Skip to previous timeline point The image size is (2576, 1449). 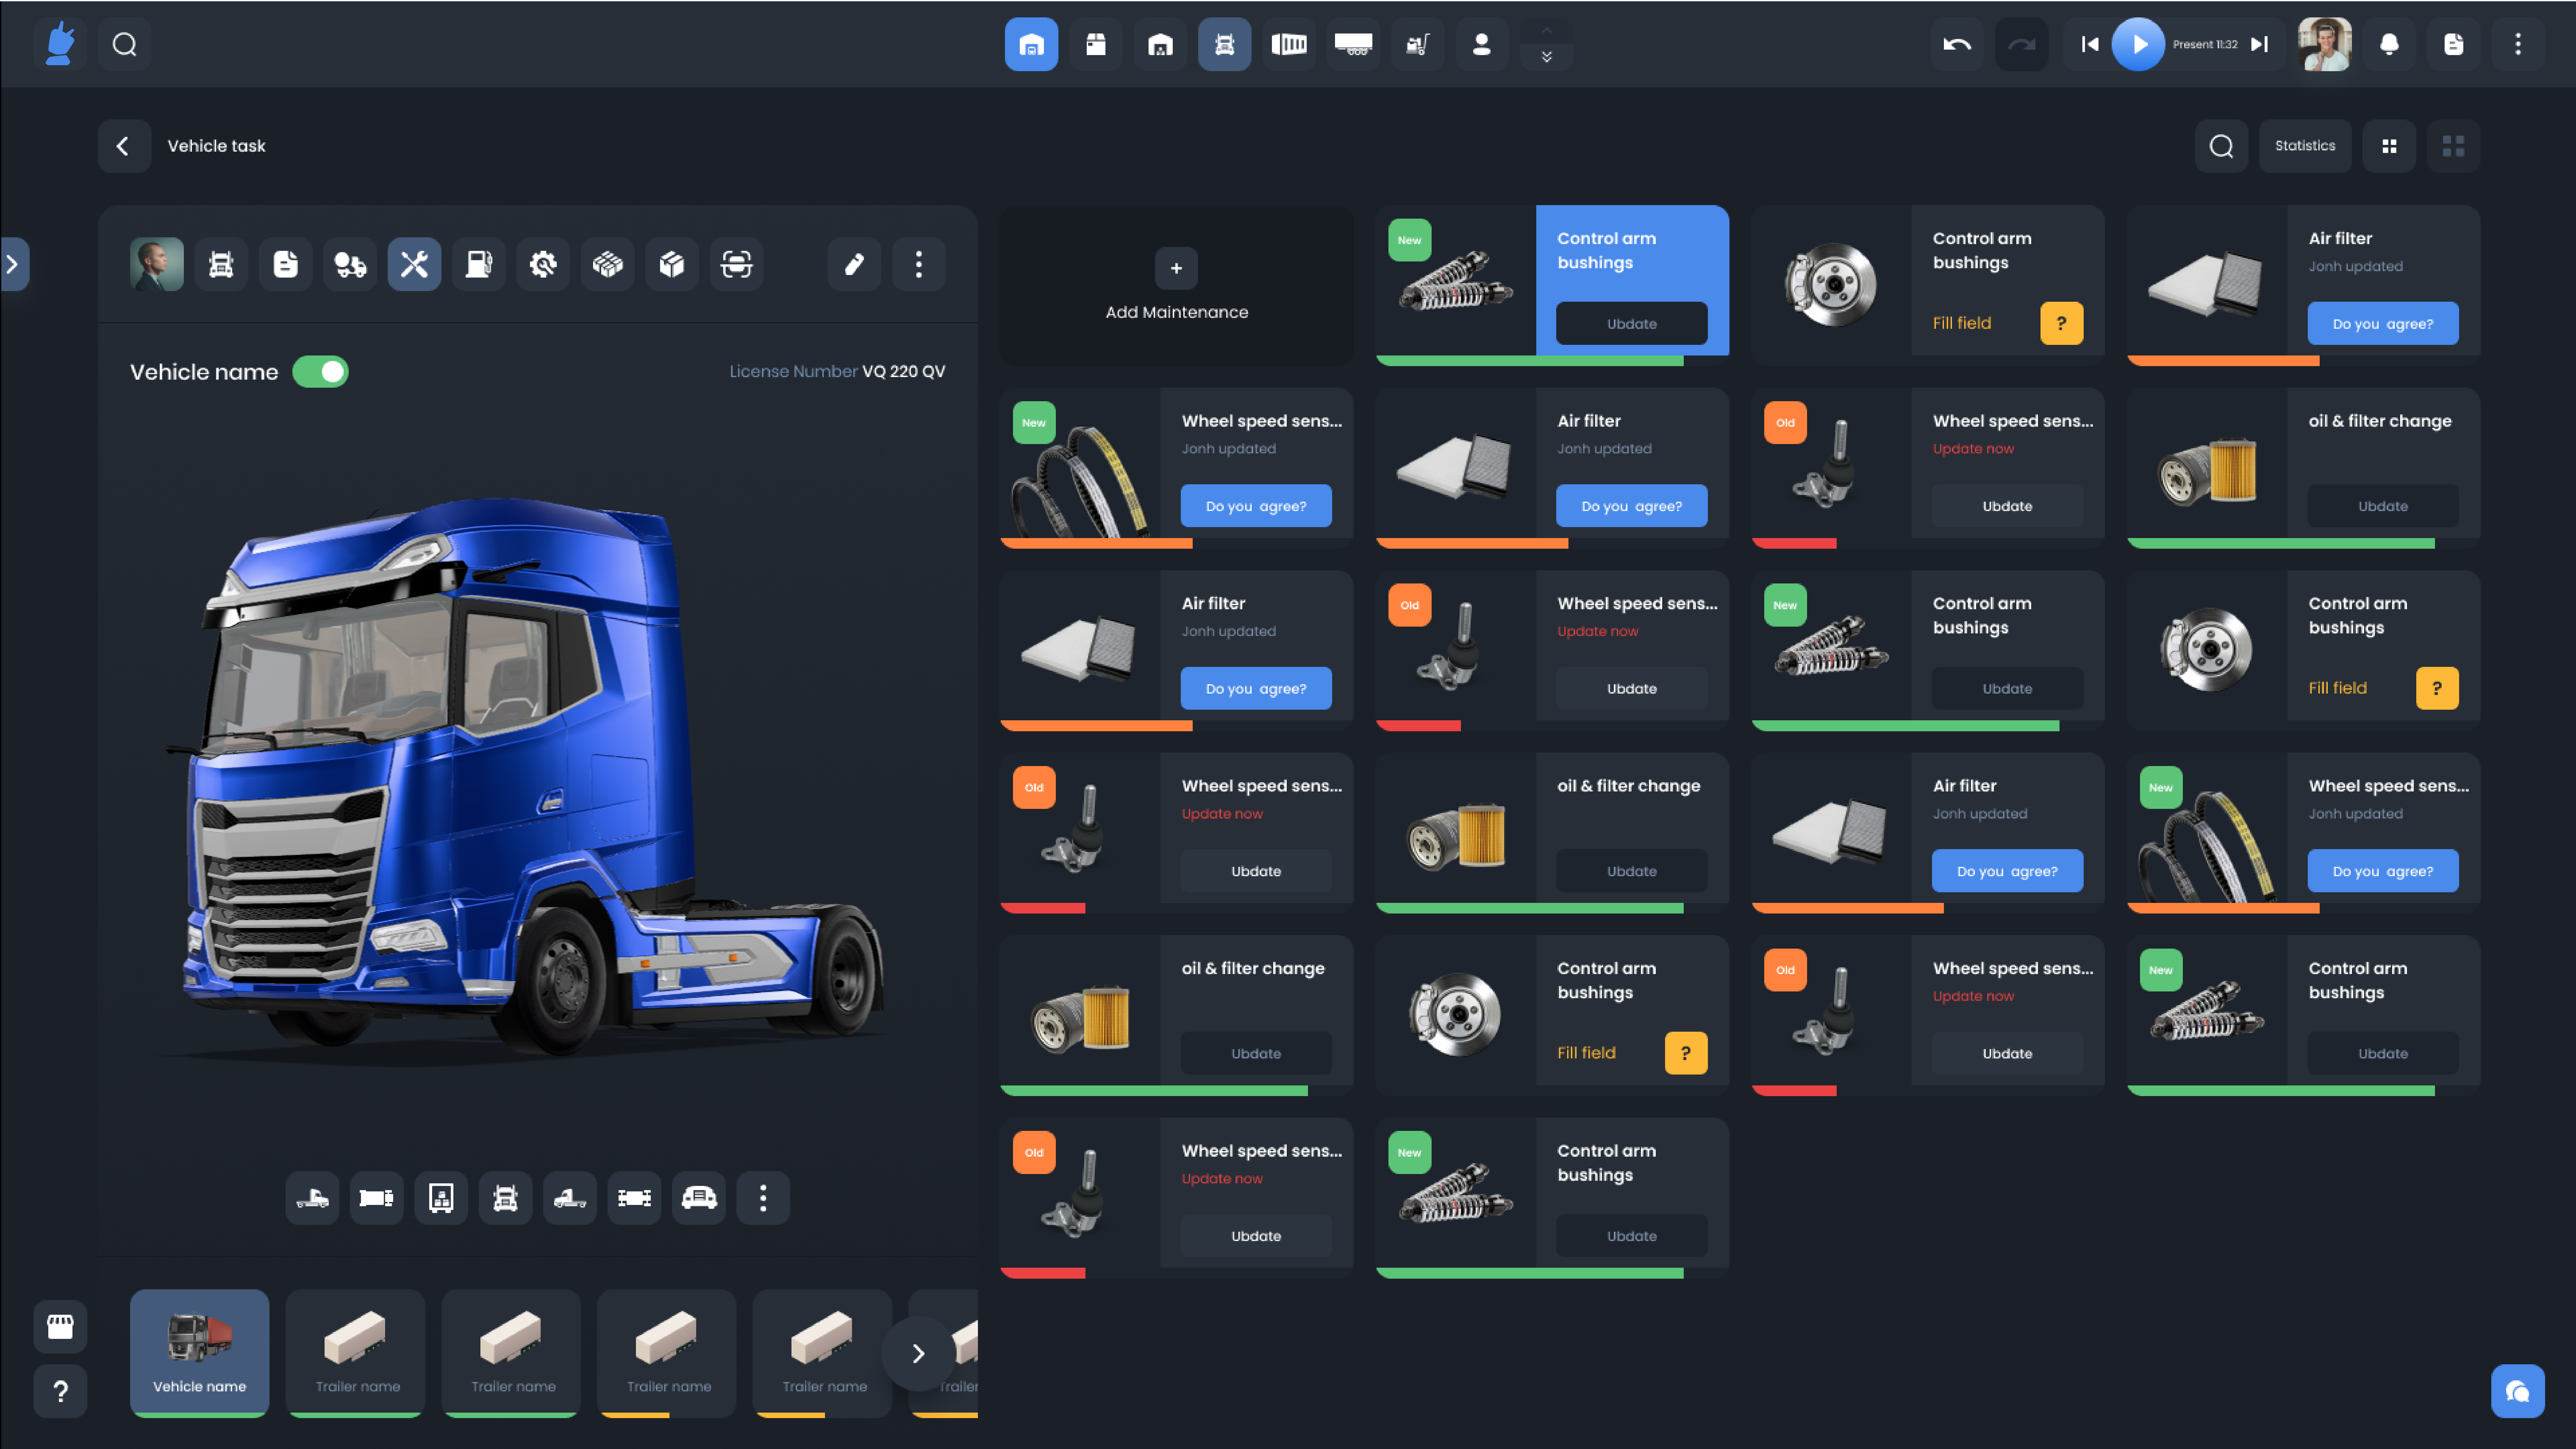pos(2090,44)
